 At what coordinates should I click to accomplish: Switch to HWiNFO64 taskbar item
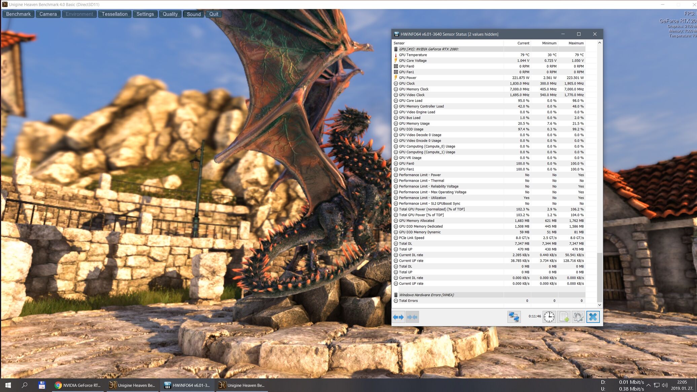pyautogui.click(x=187, y=385)
